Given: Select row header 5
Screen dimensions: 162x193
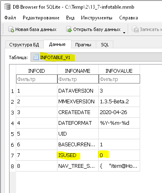Looking at the screenshot, I should coord(12,134).
